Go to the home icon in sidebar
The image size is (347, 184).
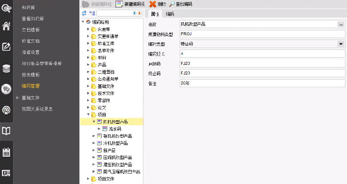(6, 26)
